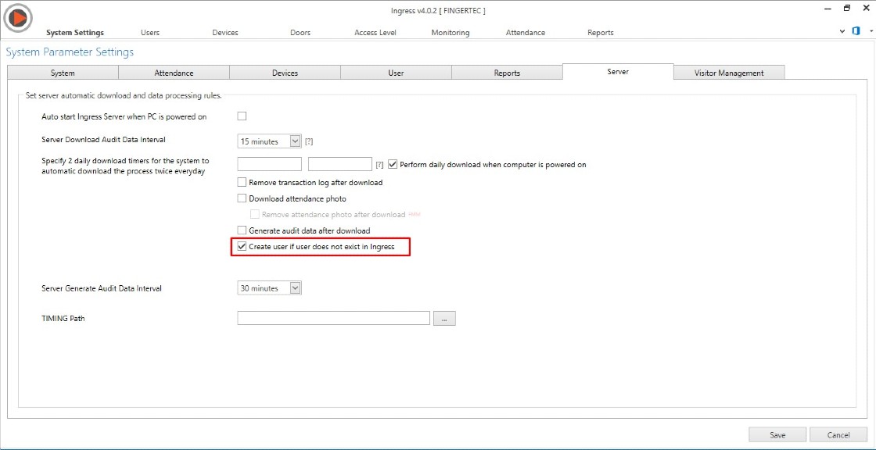
Task: Switch to the User tab
Action: [396, 73]
